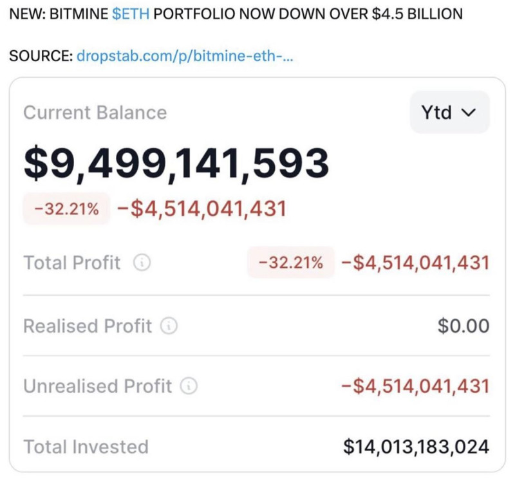Click the Total Profit row loss amount
Screen dimensions: 515x484
(x=415, y=263)
